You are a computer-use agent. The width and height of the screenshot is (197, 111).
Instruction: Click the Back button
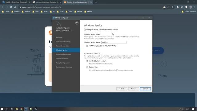pos(122,89)
